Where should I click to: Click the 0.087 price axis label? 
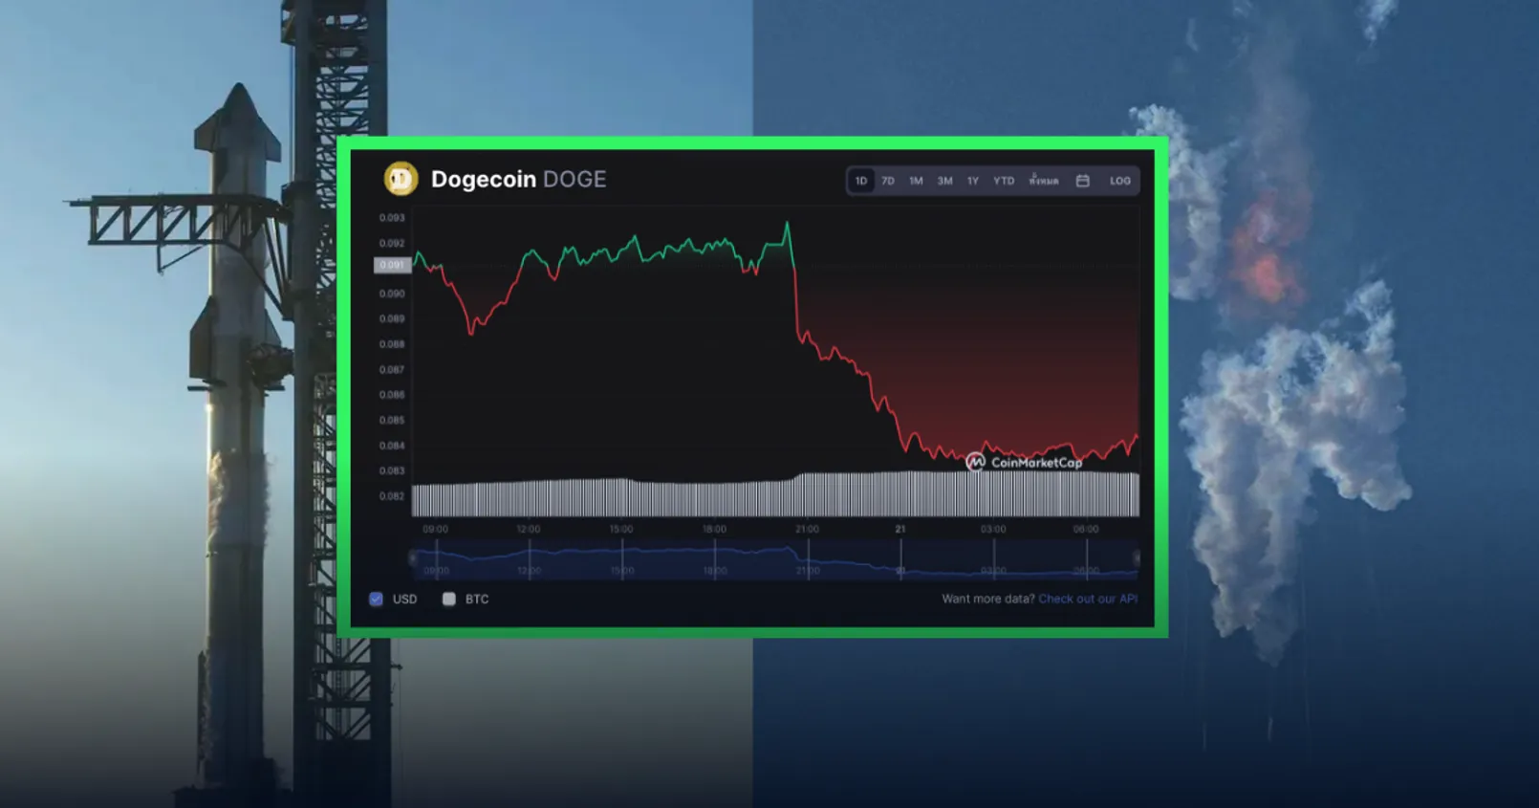tap(392, 370)
